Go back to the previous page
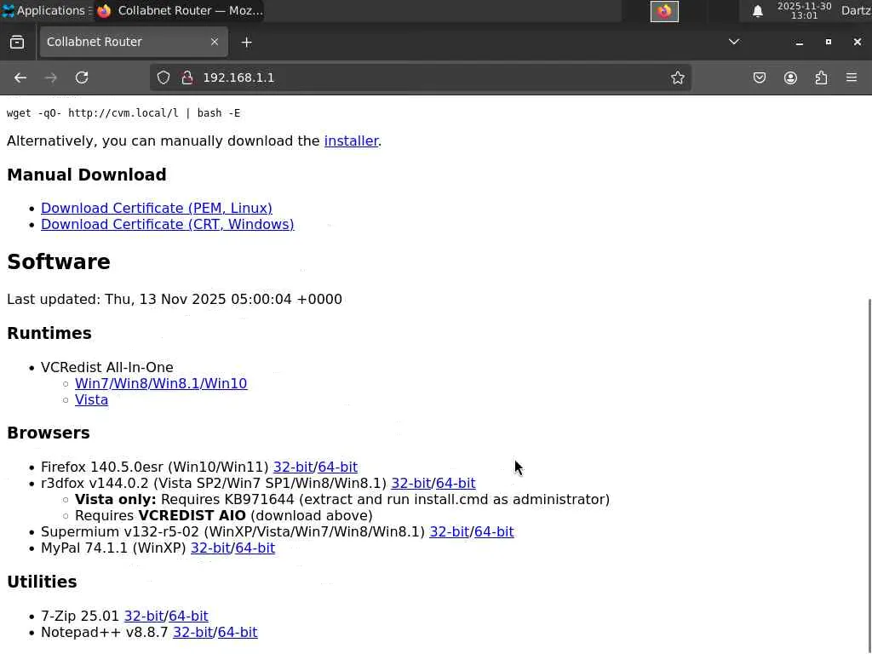The height and width of the screenshot is (654, 872). (x=20, y=77)
